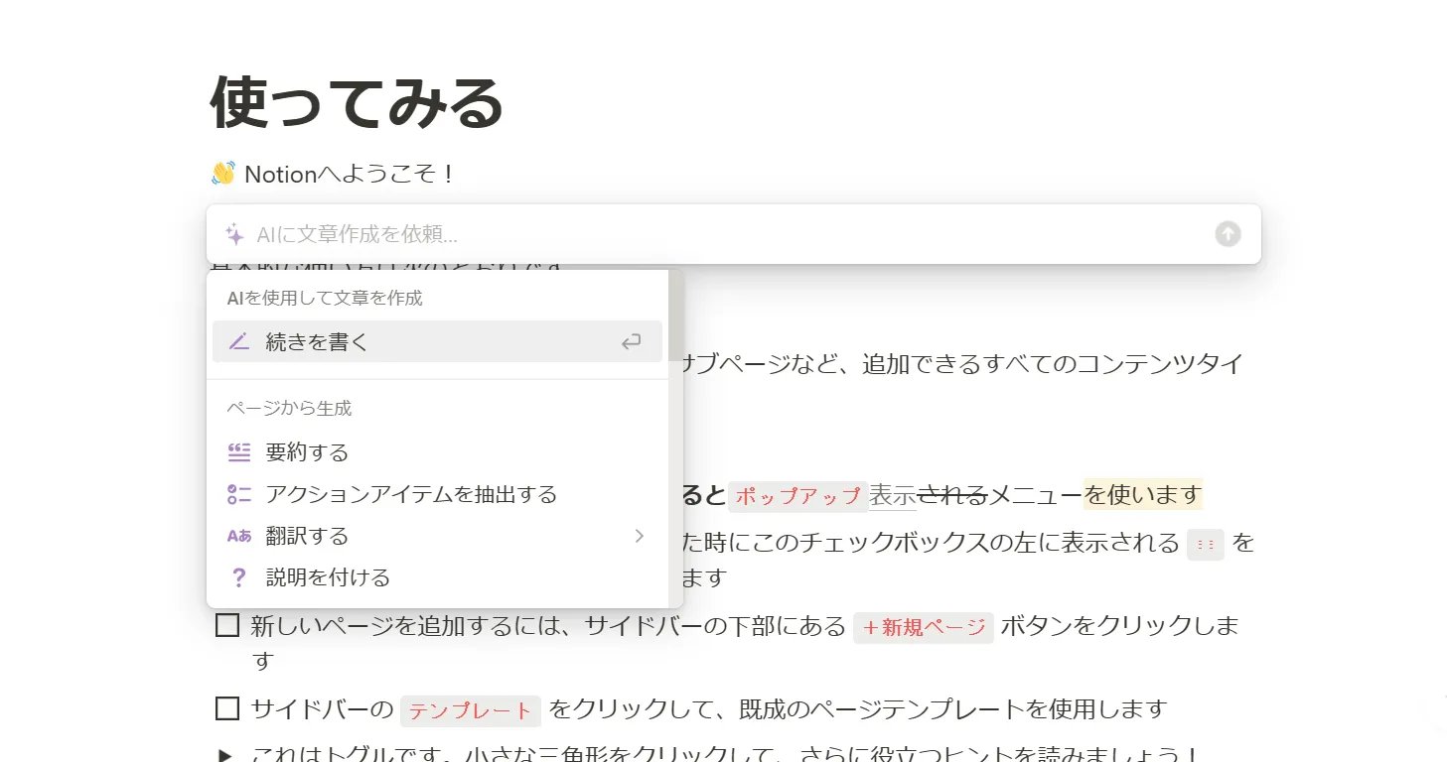Click the 'ページから生成' section header
The image size is (1447, 762).
coord(289,408)
